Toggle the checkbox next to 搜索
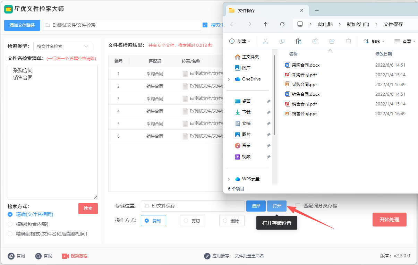The width and height of the screenshot is (418, 265). [205, 25]
